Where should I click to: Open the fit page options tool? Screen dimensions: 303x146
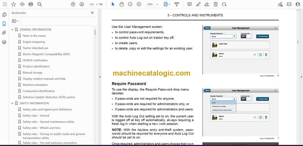point(167,4)
